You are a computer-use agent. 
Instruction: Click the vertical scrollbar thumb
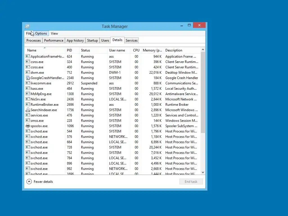coord(203,92)
